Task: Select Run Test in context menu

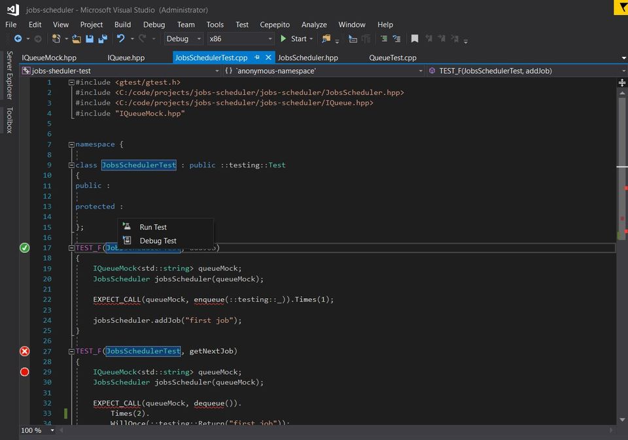Action: 166,227
